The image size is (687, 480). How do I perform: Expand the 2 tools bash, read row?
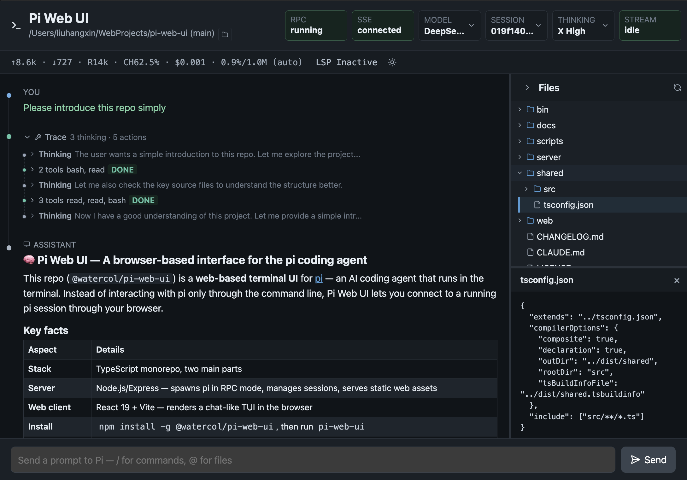point(32,170)
